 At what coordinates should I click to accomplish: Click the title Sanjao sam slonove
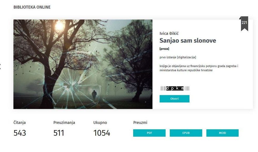point(188,41)
